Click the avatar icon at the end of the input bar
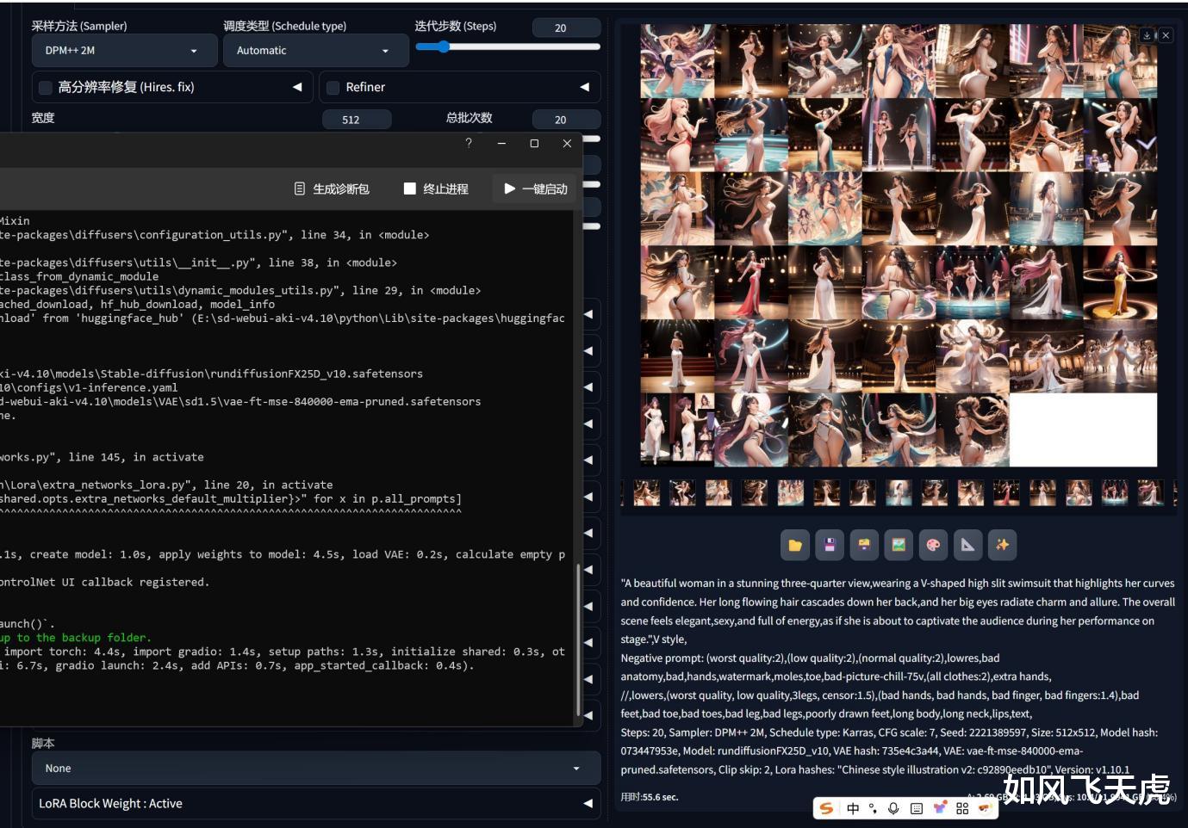Viewport: 1188px width, 828px height. (x=984, y=808)
